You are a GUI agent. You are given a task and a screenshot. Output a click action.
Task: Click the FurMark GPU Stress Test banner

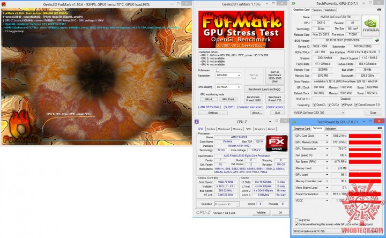(241, 29)
